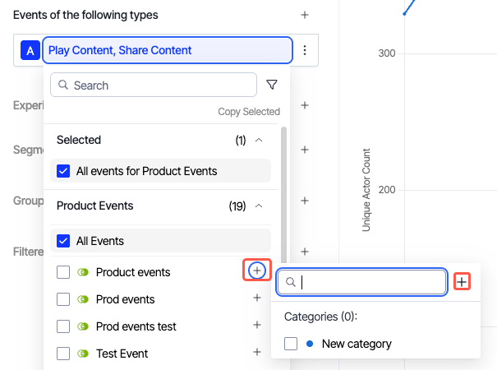The width and height of the screenshot is (497, 370).
Task: Click the filter funnel icon beside Search
Action: [x=272, y=85]
